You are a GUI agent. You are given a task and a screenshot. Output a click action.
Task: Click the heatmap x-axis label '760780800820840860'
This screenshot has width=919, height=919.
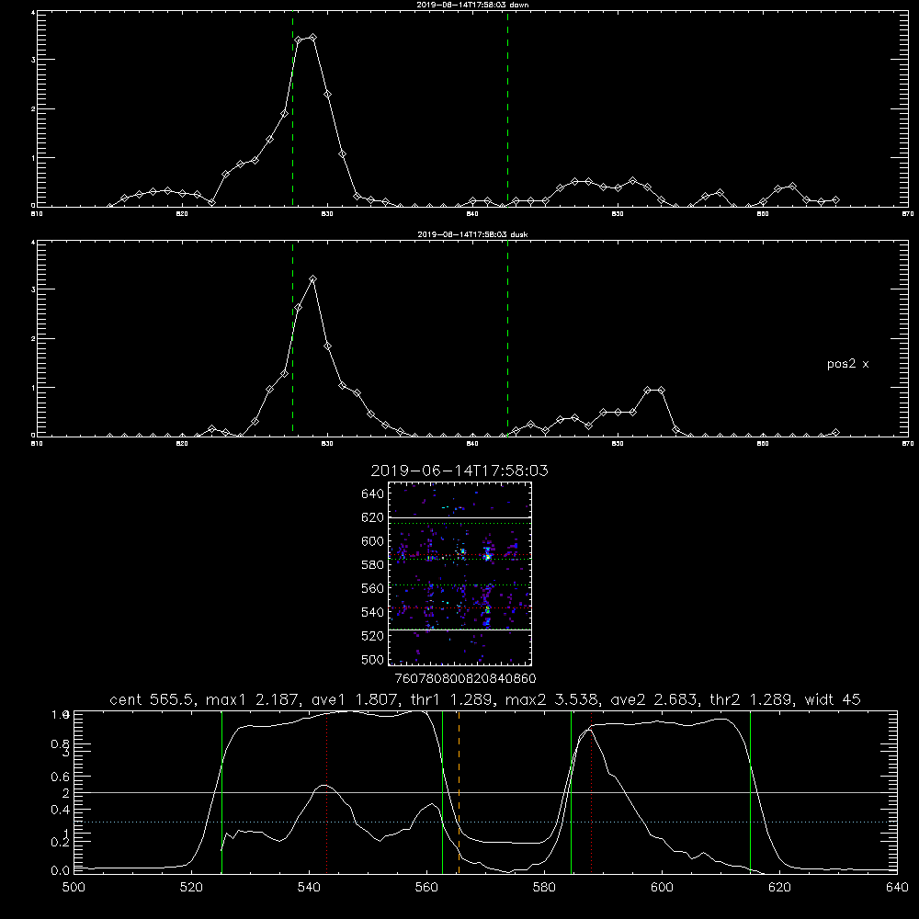[465, 678]
